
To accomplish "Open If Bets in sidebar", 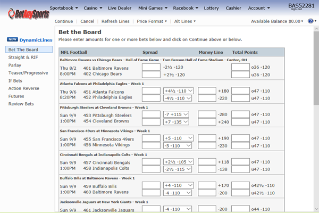I will [15, 81].
